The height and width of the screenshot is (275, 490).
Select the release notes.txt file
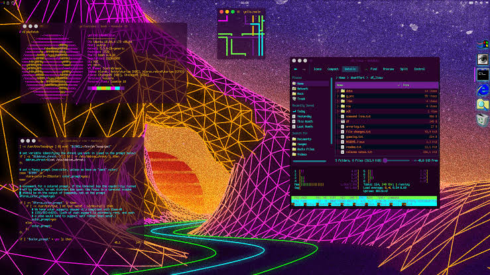[x=357, y=152]
